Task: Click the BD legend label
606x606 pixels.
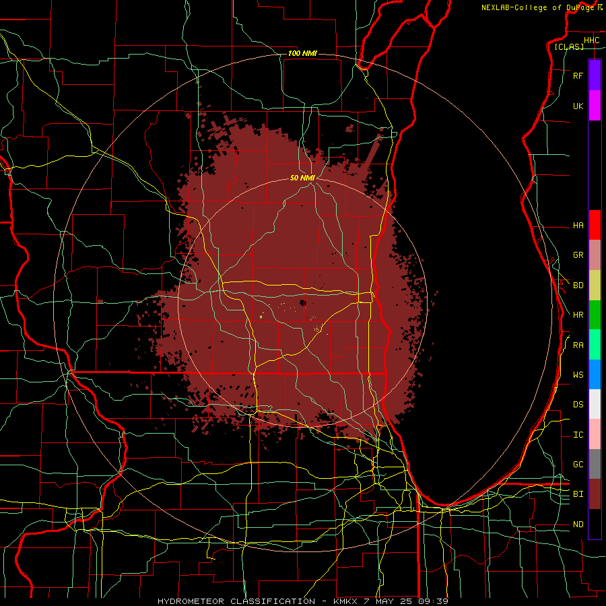Action: (x=578, y=285)
